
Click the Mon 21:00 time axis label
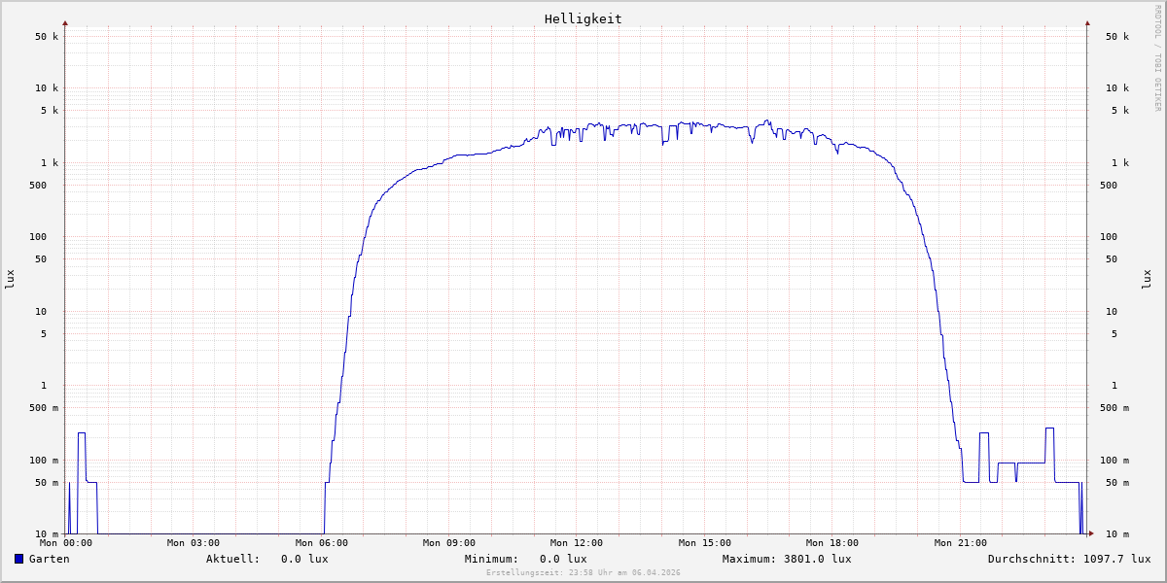(960, 543)
